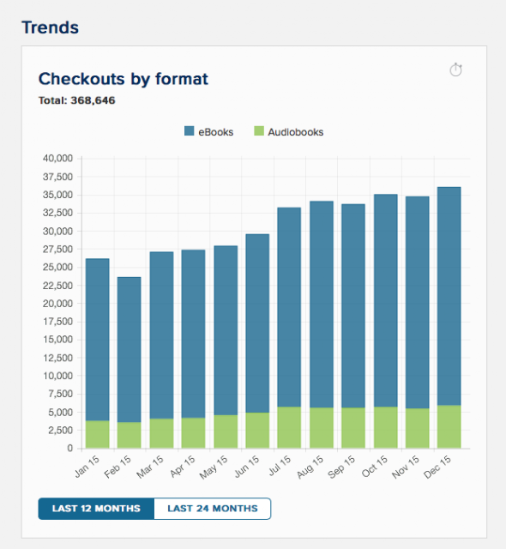Click the 5,000 y-axis label

[60, 413]
